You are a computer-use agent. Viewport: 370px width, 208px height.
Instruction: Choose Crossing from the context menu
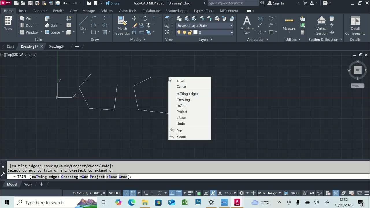[x=183, y=99]
